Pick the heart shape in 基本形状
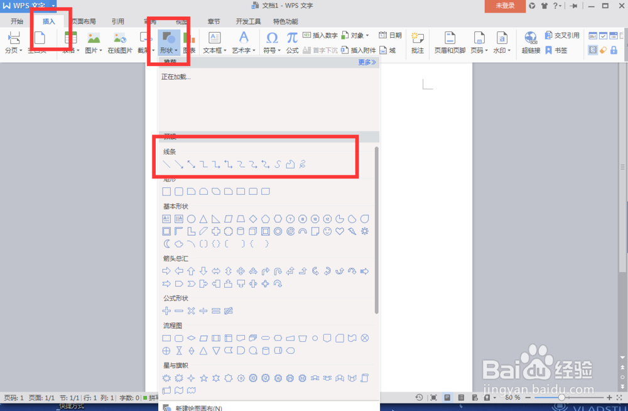This screenshot has width=628, height=411. pos(340,231)
